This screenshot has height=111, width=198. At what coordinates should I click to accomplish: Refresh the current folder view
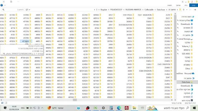27,10
